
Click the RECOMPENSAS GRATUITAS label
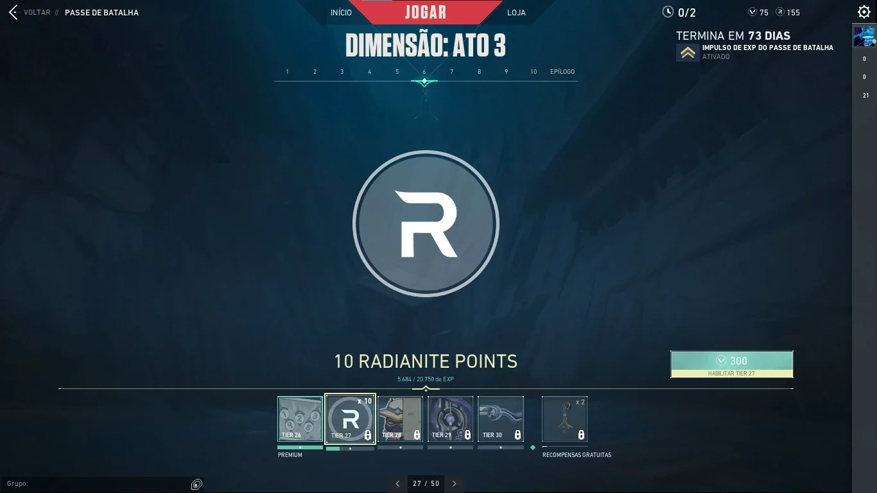[x=577, y=455]
